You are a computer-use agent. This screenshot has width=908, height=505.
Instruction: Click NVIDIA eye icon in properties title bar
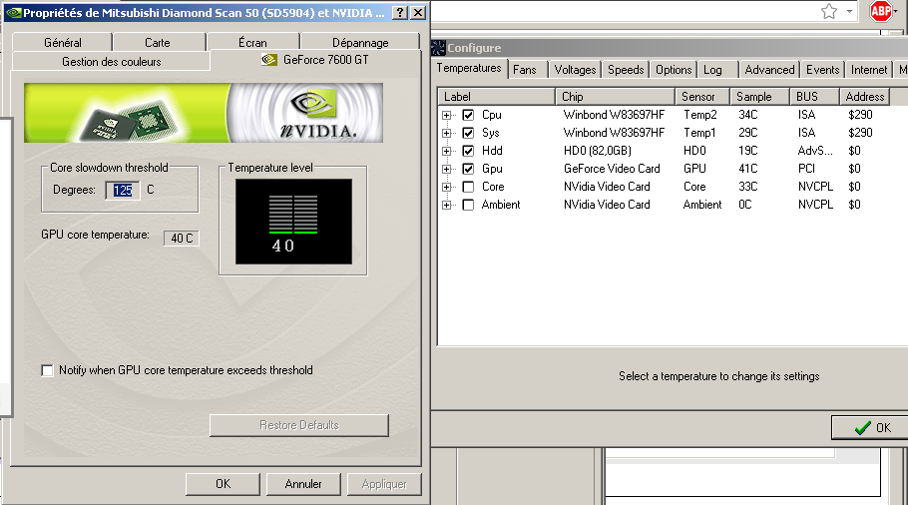[14, 13]
